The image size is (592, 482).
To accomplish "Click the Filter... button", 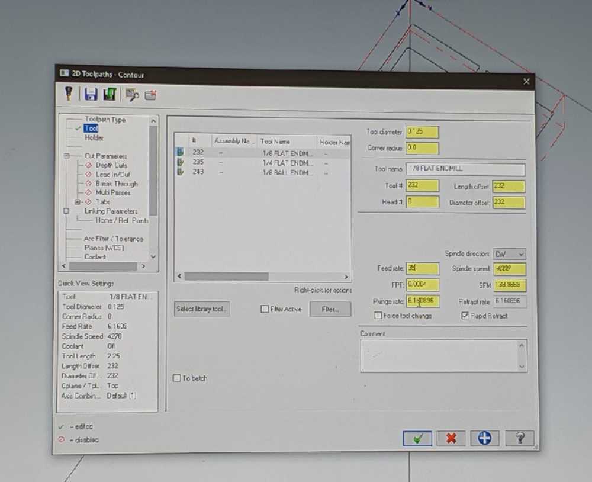I will [330, 309].
